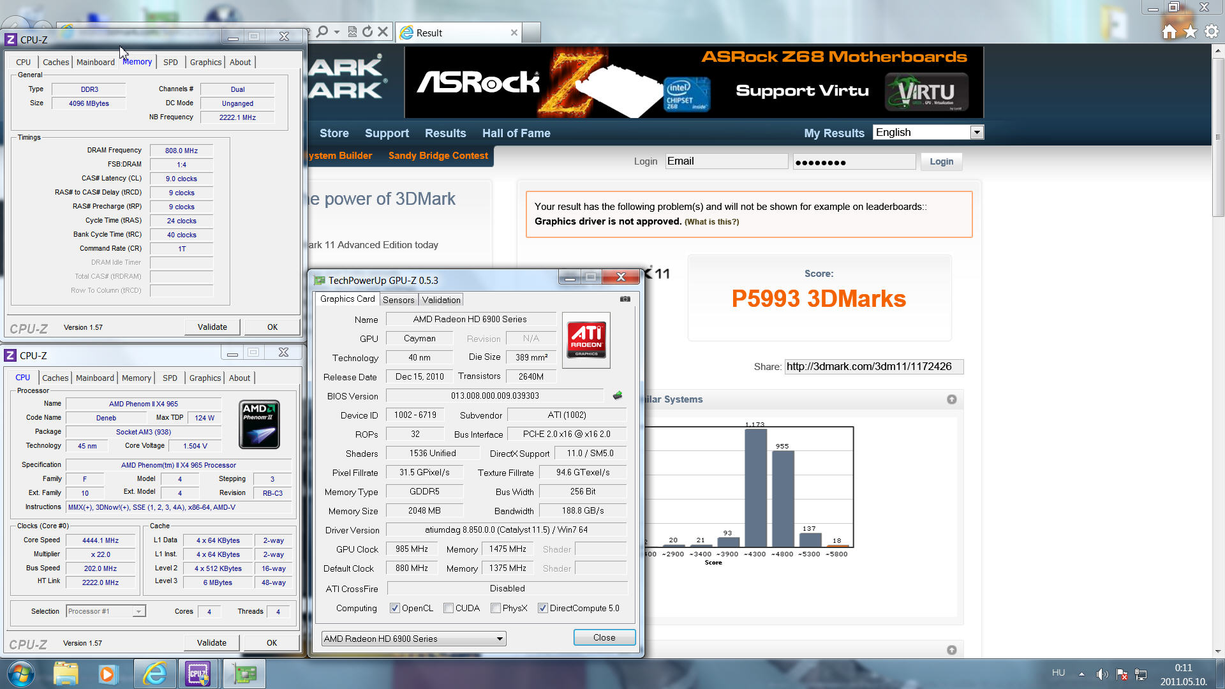
Task: Click the browser refresh icon
Action: [367, 32]
